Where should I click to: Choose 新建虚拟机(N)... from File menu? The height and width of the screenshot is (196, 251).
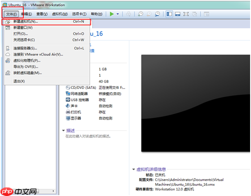point(46,22)
